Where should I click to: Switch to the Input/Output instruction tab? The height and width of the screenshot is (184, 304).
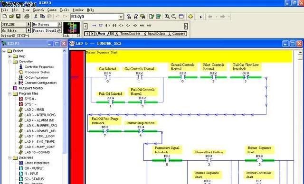156,34
